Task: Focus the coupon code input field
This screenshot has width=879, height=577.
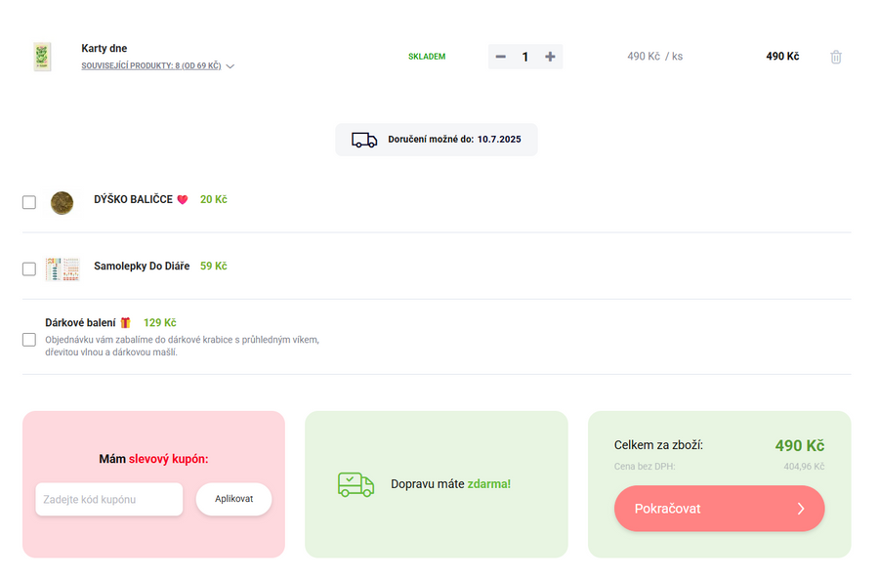Action: pyautogui.click(x=108, y=499)
